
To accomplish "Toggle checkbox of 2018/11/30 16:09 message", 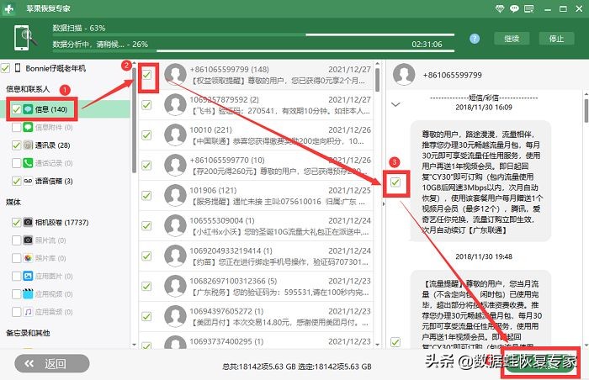I will tap(395, 182).
